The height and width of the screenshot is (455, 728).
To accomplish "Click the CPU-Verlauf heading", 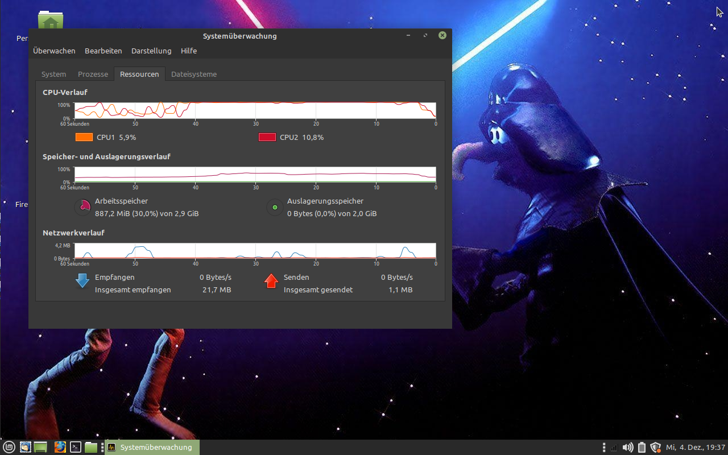I will [x=65, y=92].
